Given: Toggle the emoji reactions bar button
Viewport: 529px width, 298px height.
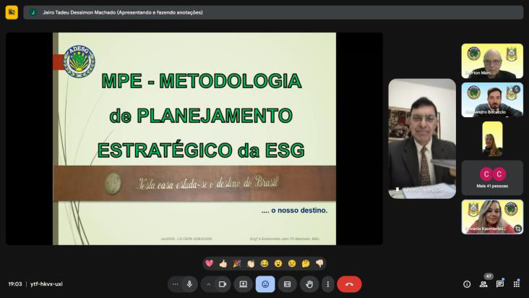Looking at the screenshot, I should [x=265, y=284].
